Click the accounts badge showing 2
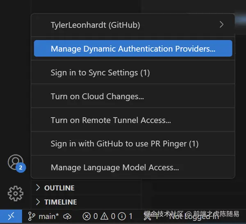246x224 pixels. click(20, 168)
